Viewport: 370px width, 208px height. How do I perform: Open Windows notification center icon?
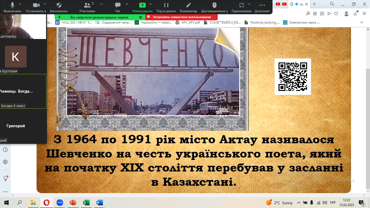pyautogui.click(x=361, y=203)
